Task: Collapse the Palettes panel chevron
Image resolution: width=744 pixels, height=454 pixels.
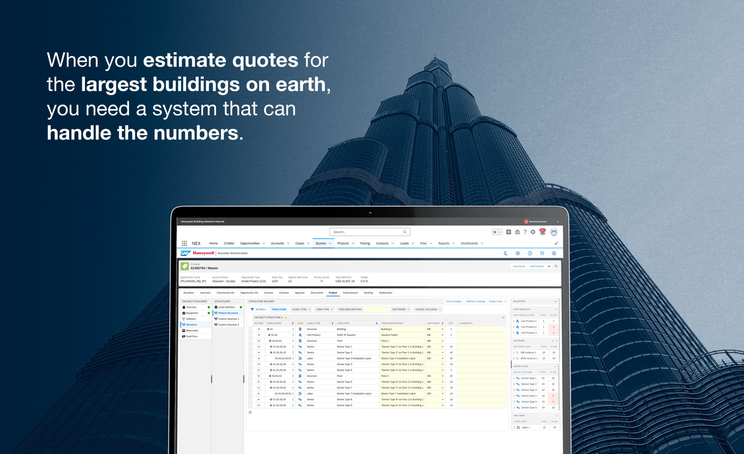Action: point(555,301)
